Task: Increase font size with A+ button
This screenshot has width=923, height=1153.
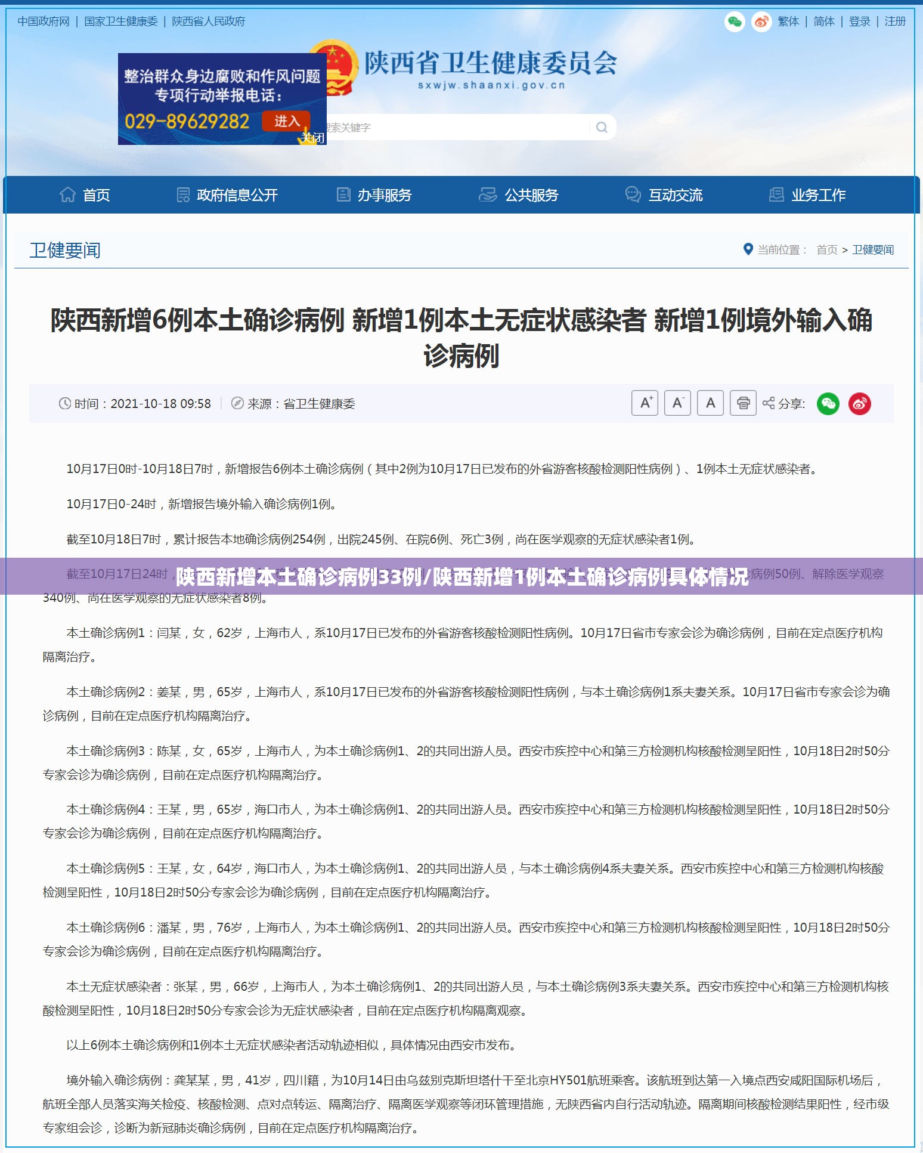Action: (x=645, y=403)
